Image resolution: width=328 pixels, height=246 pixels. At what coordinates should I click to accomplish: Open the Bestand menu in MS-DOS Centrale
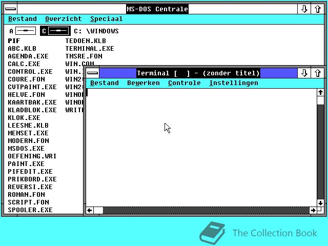coord(23,19)
